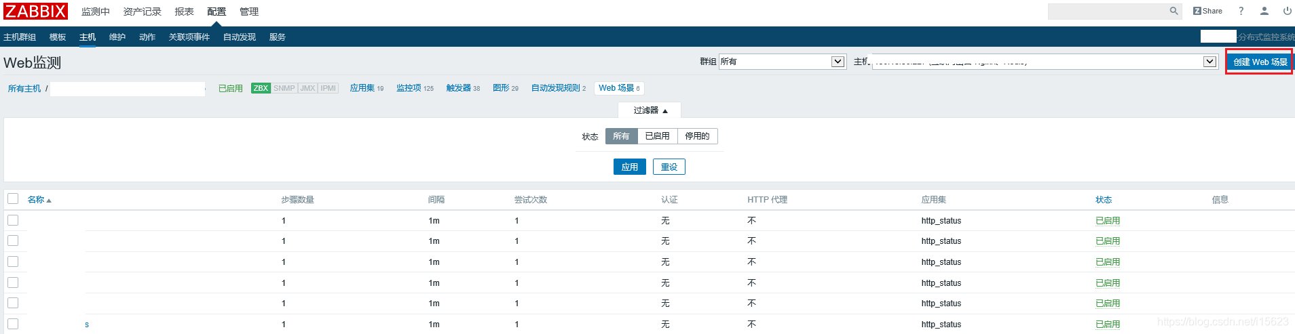Click 1m interval in first row

[x=434, y=221]
